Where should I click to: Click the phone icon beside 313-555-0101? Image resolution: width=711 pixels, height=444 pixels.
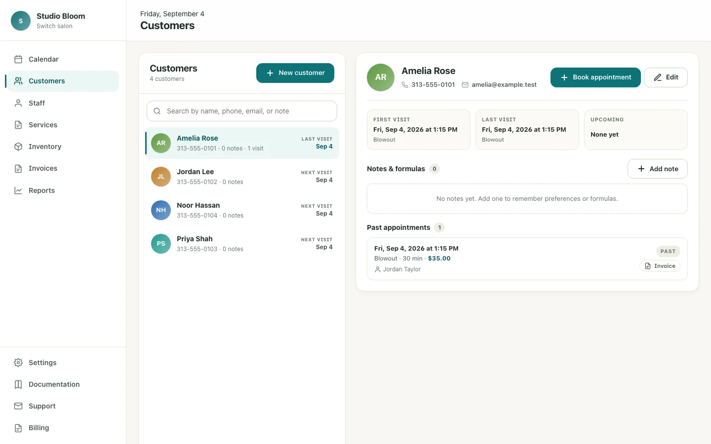tap(405, 85)
